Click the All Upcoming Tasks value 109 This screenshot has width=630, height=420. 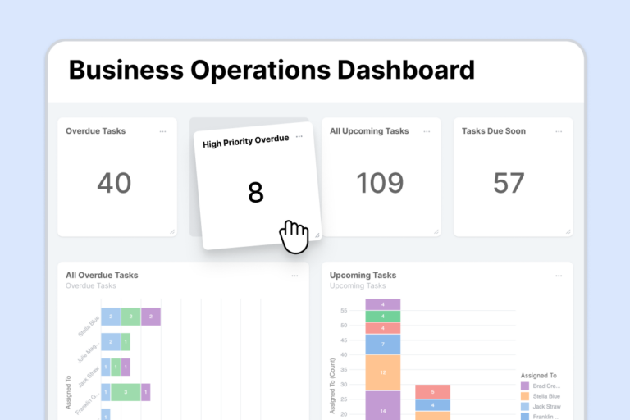380,183
